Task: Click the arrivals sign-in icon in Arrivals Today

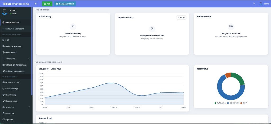Action: tap(73, 26)
